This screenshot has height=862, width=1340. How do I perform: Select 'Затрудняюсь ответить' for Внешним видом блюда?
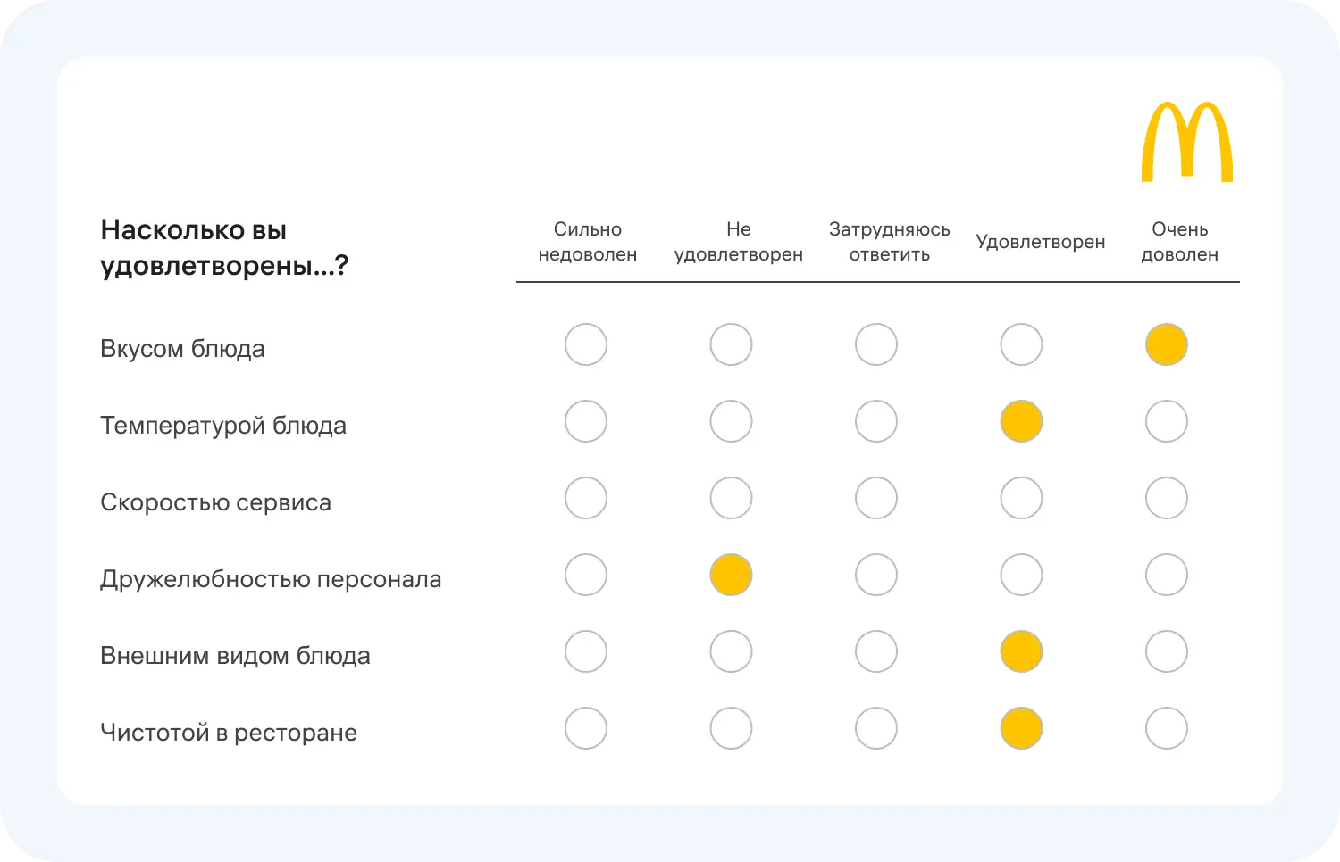click(x=875, y=651)
